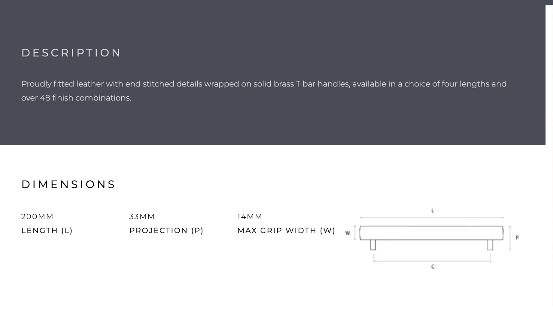Click the right leg of the handle drawing
The image size is (553, 311).
tap(490, 245)
